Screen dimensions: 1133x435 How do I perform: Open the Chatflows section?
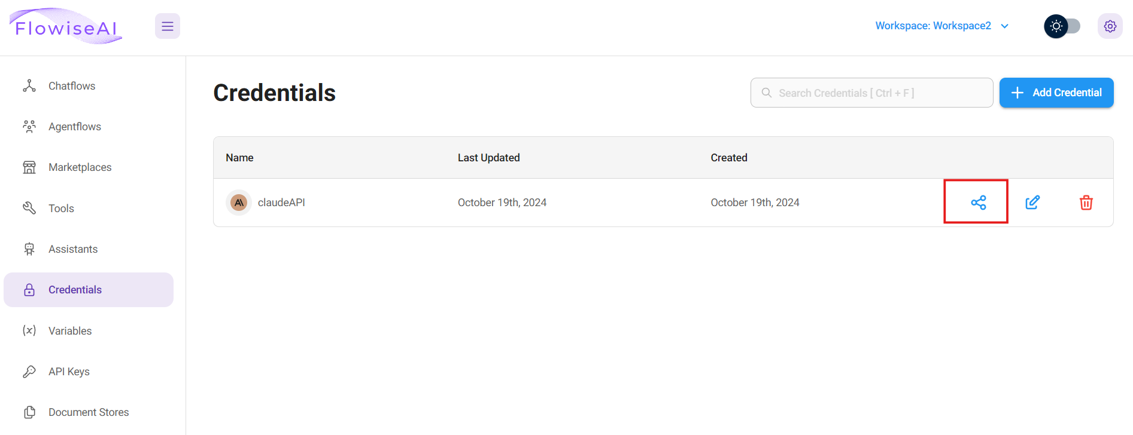tap(72, 86)
